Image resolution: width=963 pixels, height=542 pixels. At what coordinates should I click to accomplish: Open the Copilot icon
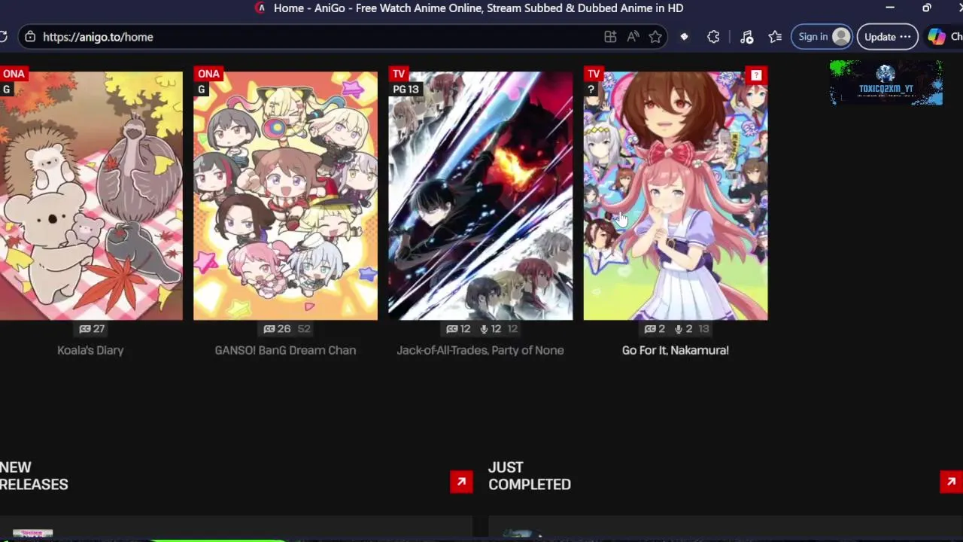coord(936,37)
